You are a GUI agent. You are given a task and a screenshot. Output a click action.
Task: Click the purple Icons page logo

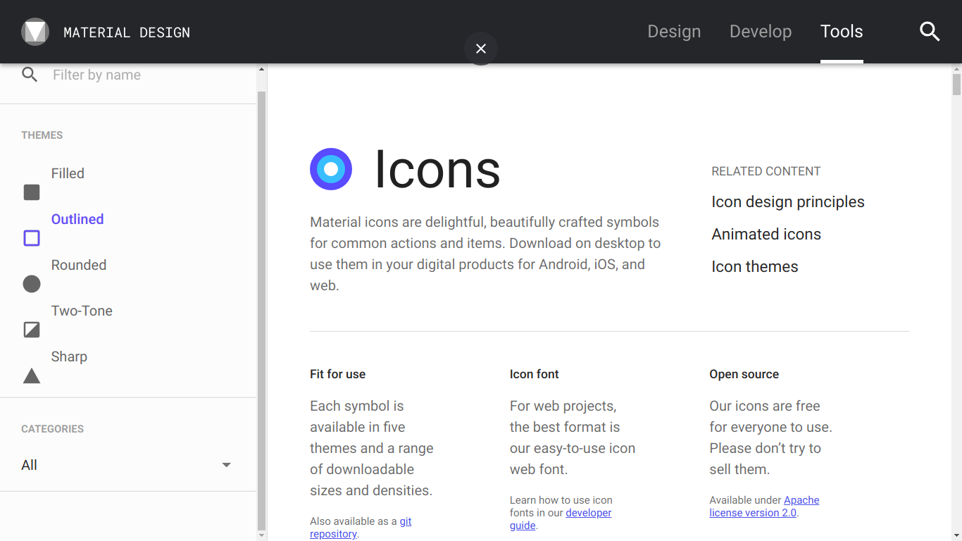pyautogui.click(x=331, y=169)
